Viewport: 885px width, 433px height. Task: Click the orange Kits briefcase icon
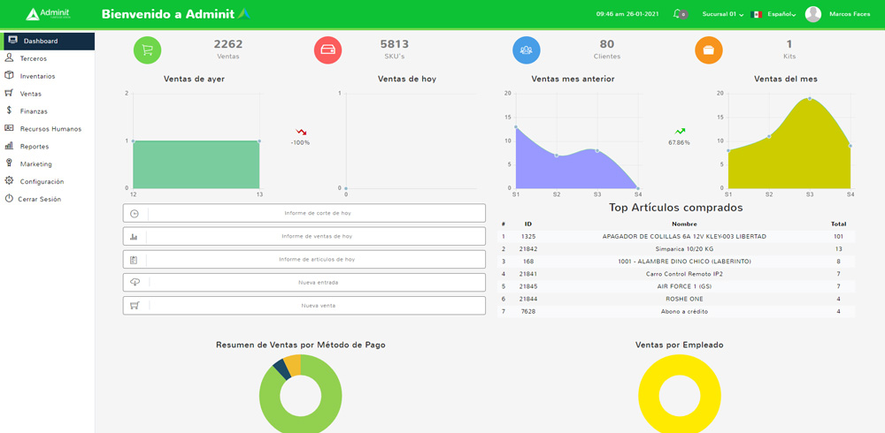coord(708,50)
